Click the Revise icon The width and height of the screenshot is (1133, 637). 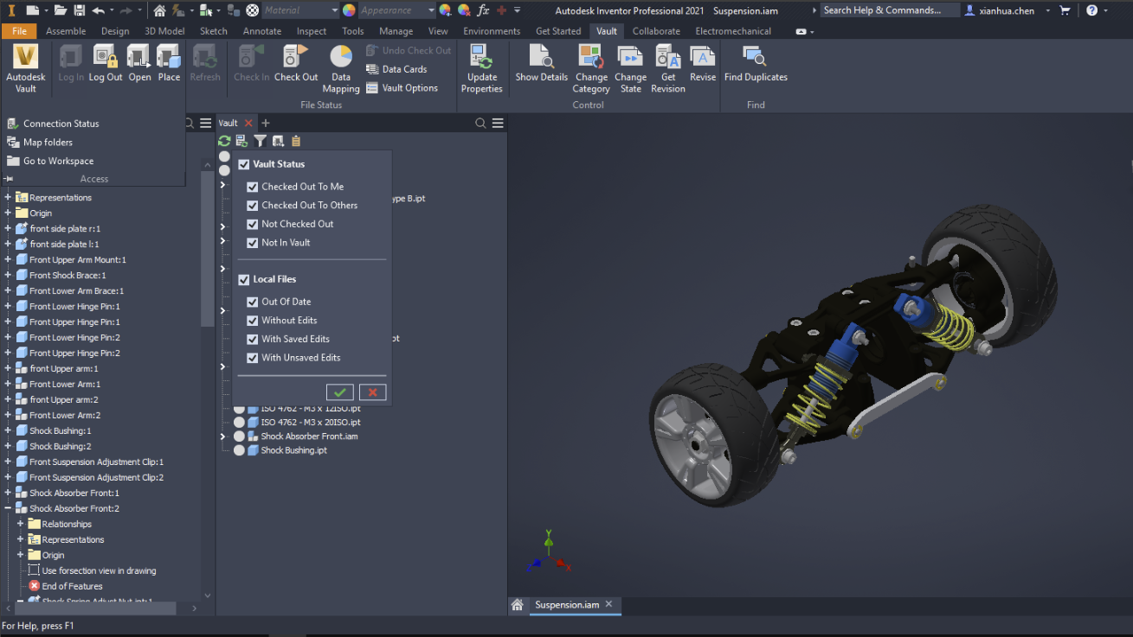(x=703, y=65)
